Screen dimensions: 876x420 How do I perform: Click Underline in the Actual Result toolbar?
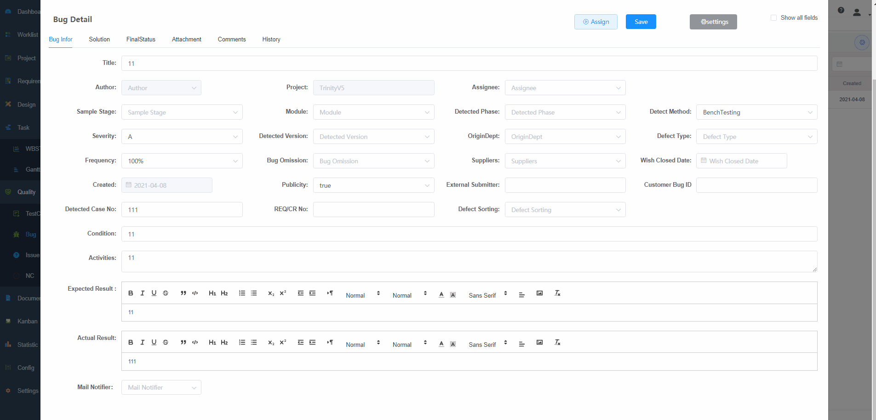[154, 342]
